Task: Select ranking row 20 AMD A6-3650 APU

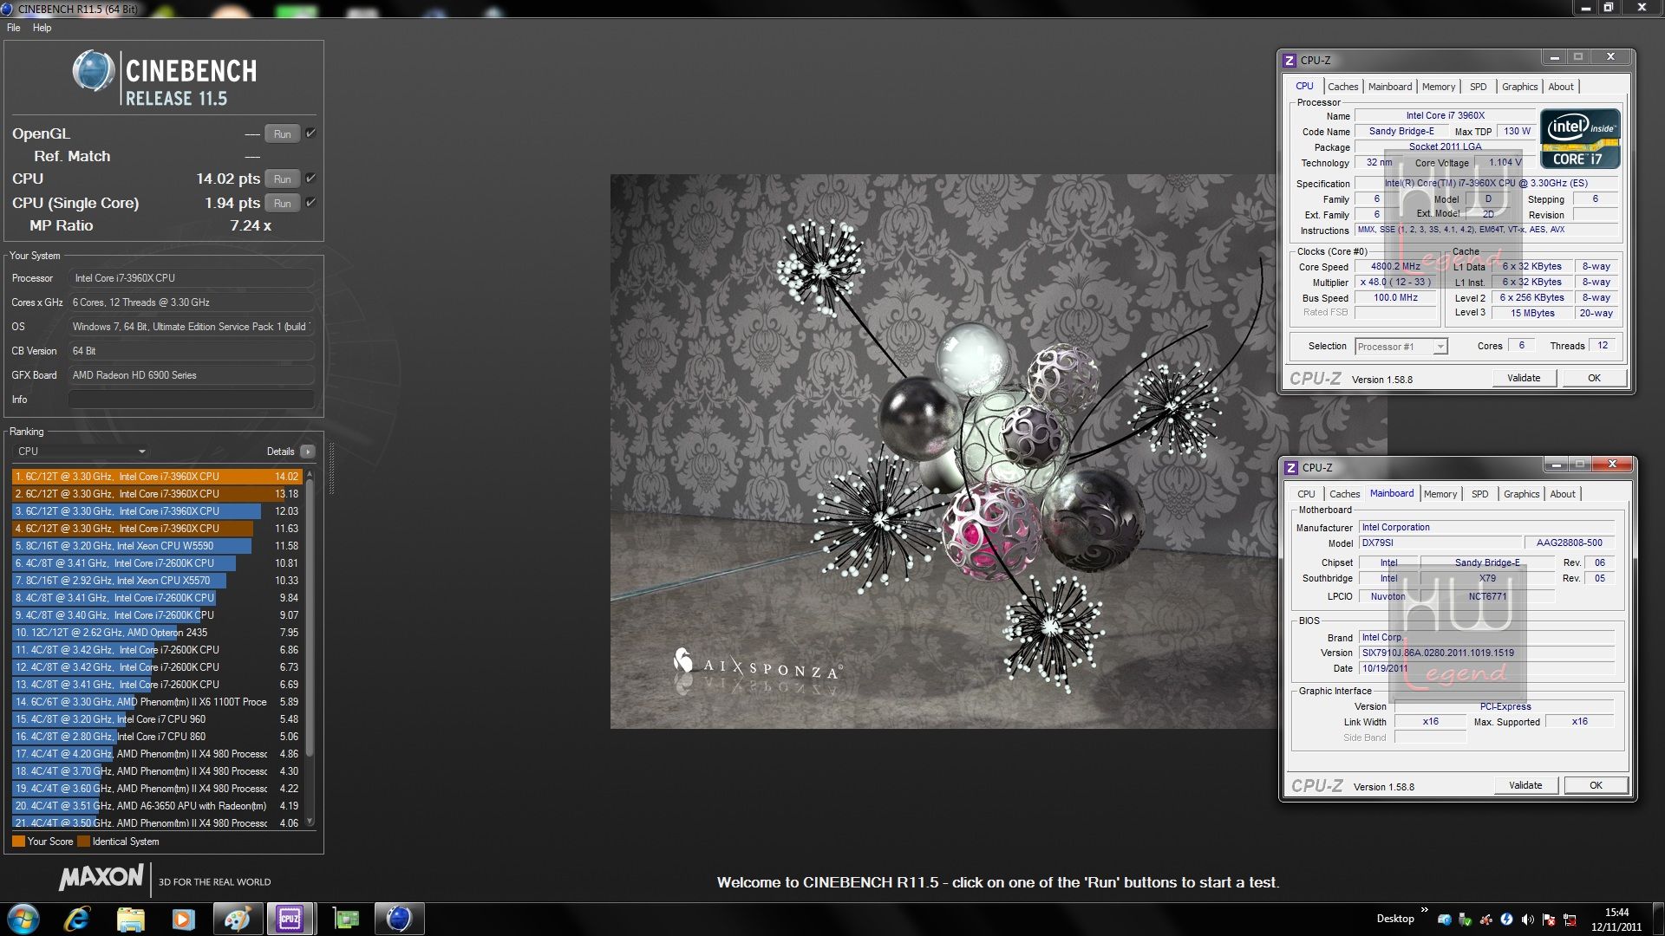Action: [x=157, y=806]
